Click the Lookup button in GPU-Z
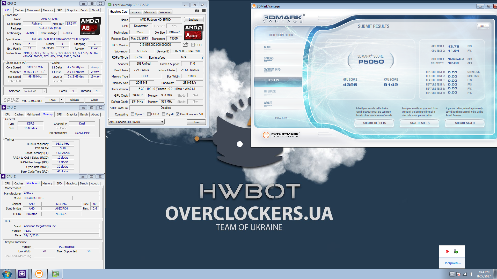Screen dimensions: 497x279 pyautogui.click(x=193, y=20)
